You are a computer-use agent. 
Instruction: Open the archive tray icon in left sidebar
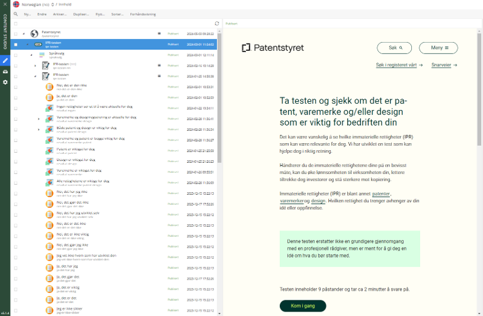(5, 72)
